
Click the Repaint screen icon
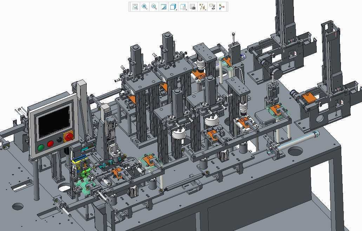163,7
